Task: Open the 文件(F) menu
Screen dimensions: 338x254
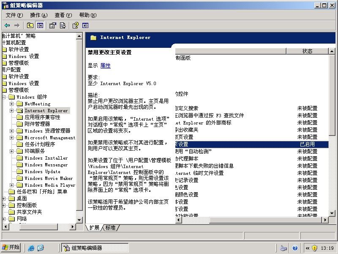Action: coord(14,15)
